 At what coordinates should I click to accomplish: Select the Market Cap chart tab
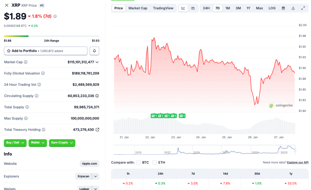point(138,8)
